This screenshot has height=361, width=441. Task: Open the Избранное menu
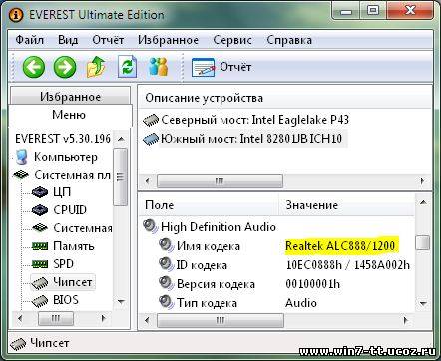pyautogui.click(x=168, y=40)
